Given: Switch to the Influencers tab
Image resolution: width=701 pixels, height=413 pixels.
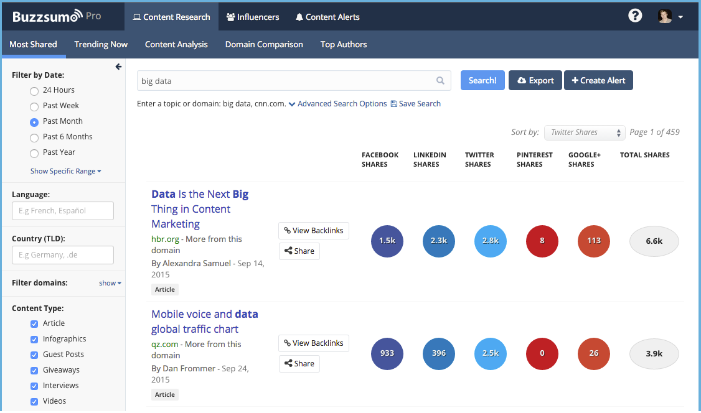Looking at the screenshot, I should pos(253,17).
